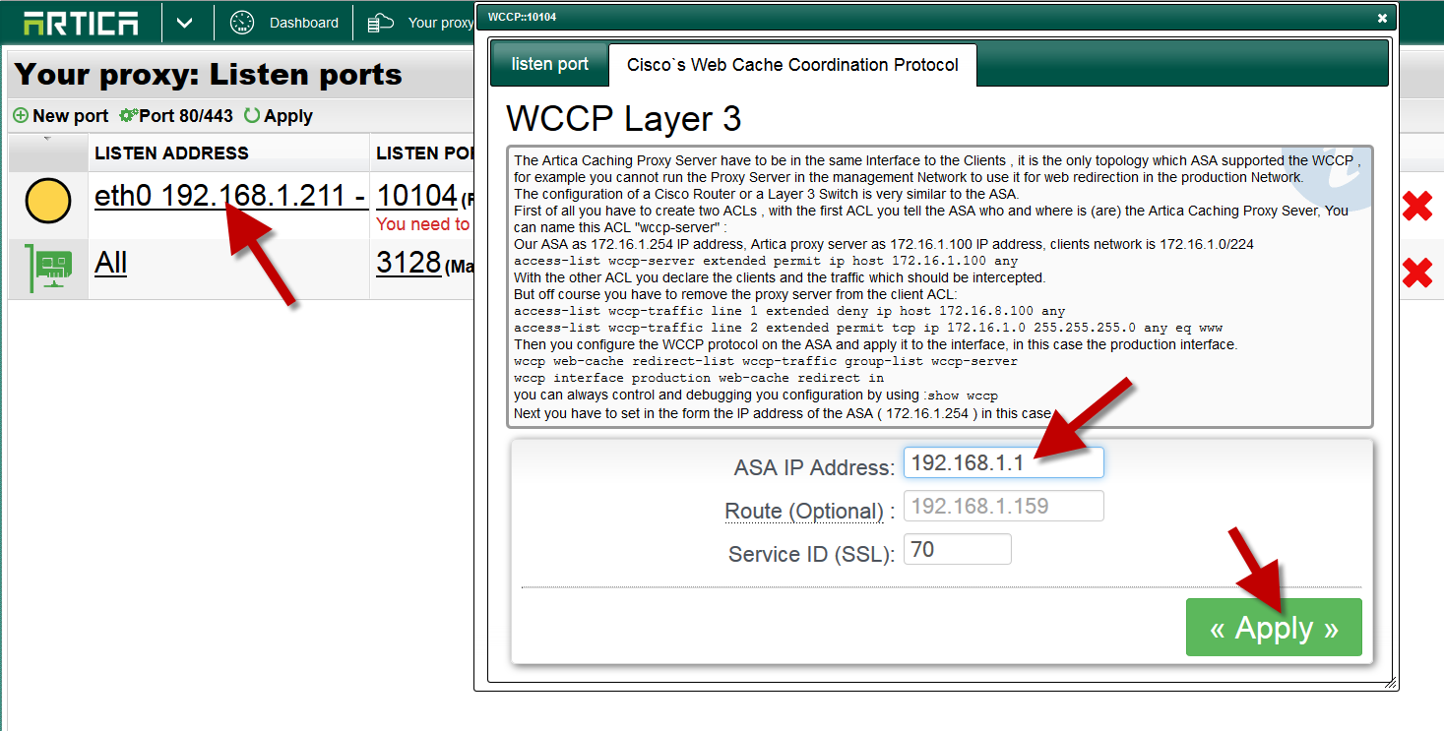Click the ASA IP Address field
The height and width of the screenshot is (731, 1444).
click(x=1004, y=462)
